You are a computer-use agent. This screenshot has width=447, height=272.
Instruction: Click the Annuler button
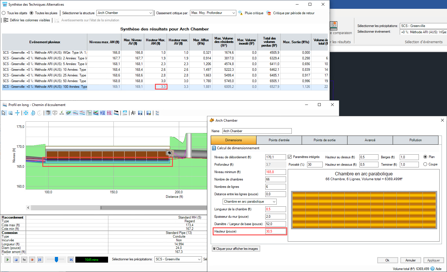click(410, 260)
